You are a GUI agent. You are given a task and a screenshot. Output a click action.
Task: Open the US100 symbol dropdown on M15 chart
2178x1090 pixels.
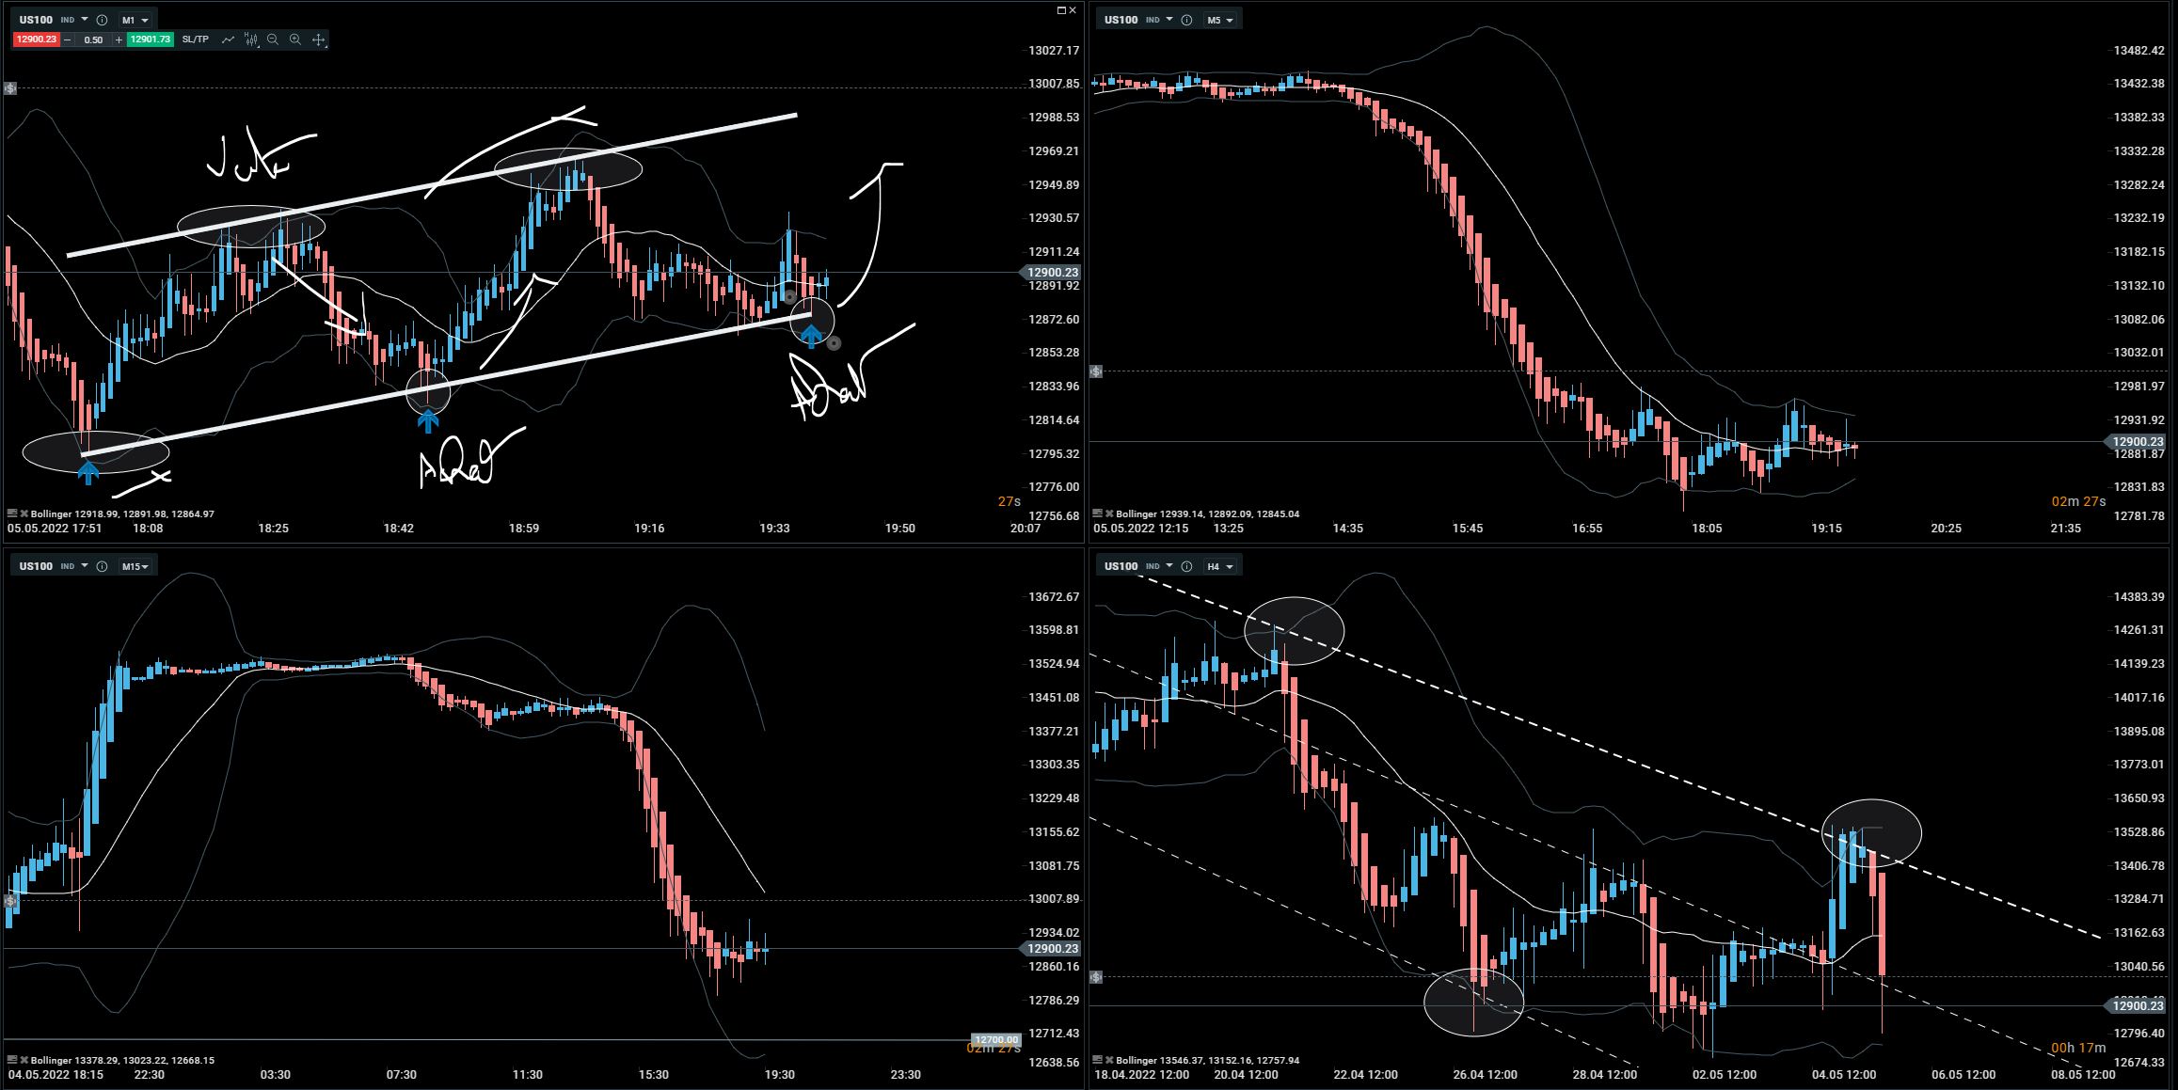coord(85,566)
